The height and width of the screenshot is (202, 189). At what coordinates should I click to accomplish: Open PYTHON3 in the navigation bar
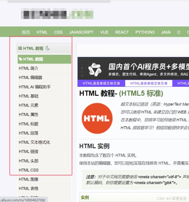pos(145,32)
